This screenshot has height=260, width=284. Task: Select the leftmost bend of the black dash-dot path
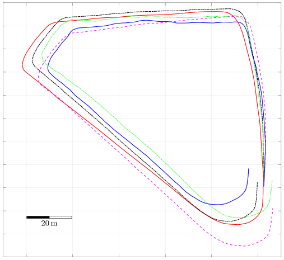pos(32,61)
